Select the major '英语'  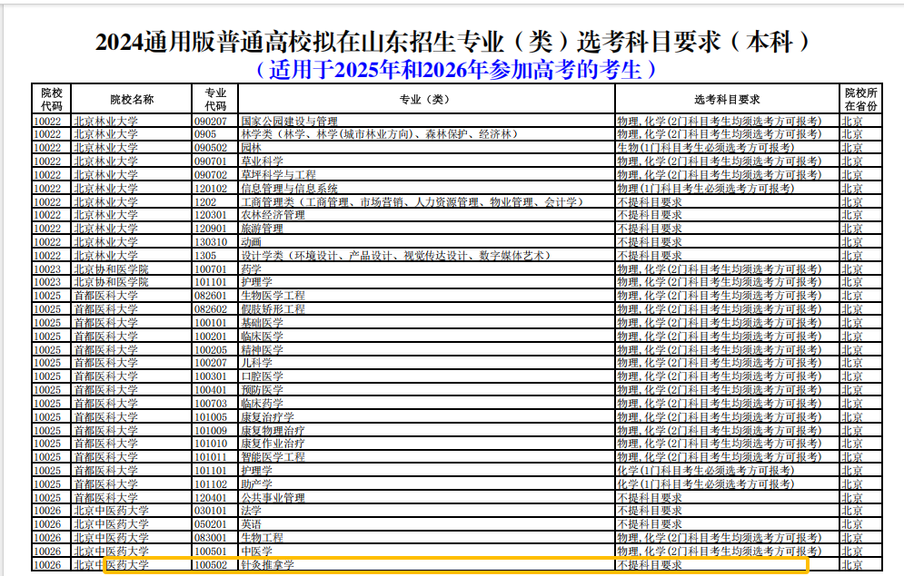pyautogui.click(x=252, y=524)
